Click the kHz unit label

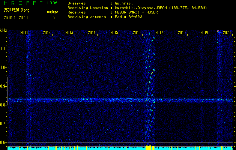(3, 30)
